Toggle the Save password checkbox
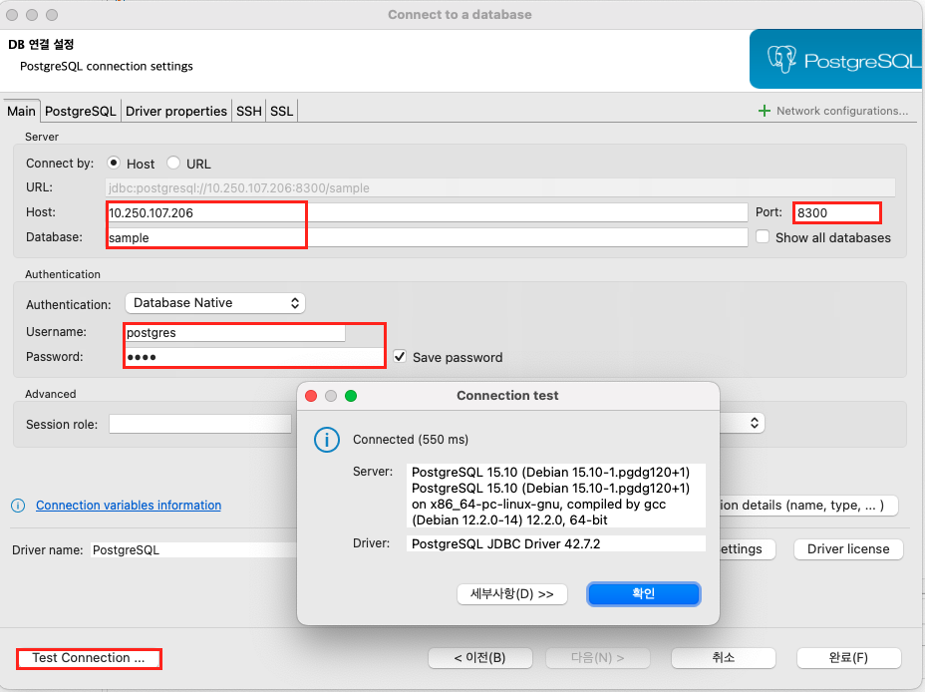This screenshot has height=692, width=925. pos(400,356)
